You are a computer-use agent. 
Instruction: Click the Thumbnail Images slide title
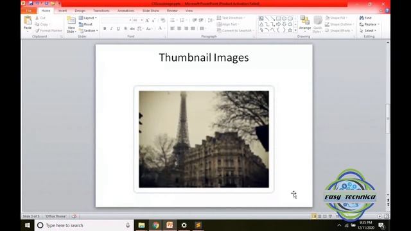[204, 58]
